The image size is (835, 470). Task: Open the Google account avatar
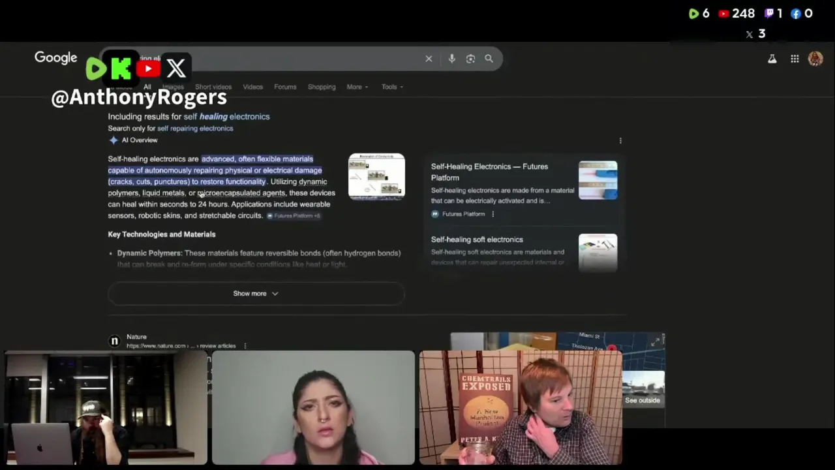tap(815, 59)
